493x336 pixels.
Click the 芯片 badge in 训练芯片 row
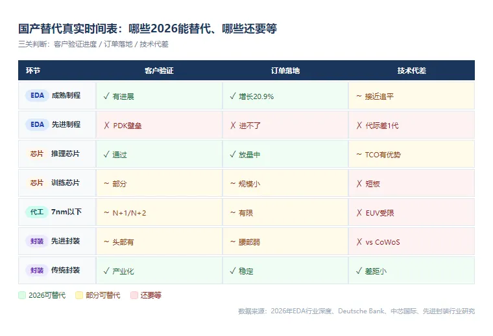point(37,183)
